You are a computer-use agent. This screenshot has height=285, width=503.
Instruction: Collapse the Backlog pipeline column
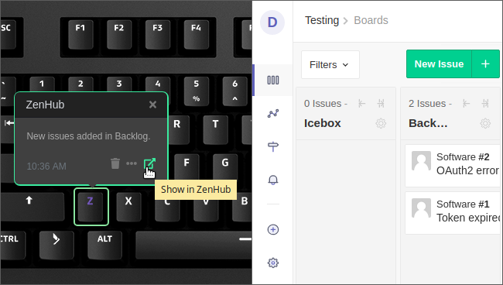(x=485, y=103)
